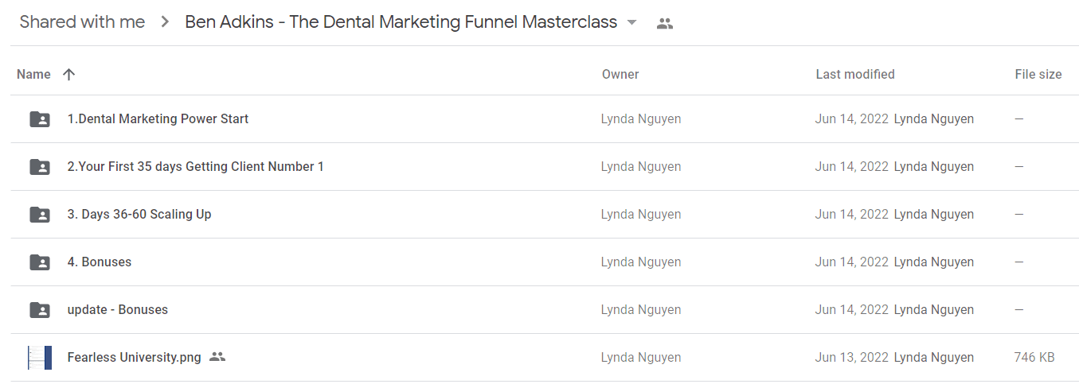Image resolution: width=1079 pixels, height=384 pixels.
Task: Select the update - Bonuses folder name
Action: click(118, 310)
